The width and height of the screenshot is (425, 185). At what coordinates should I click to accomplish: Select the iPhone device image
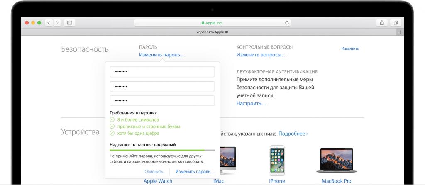(x=277, y=161)
